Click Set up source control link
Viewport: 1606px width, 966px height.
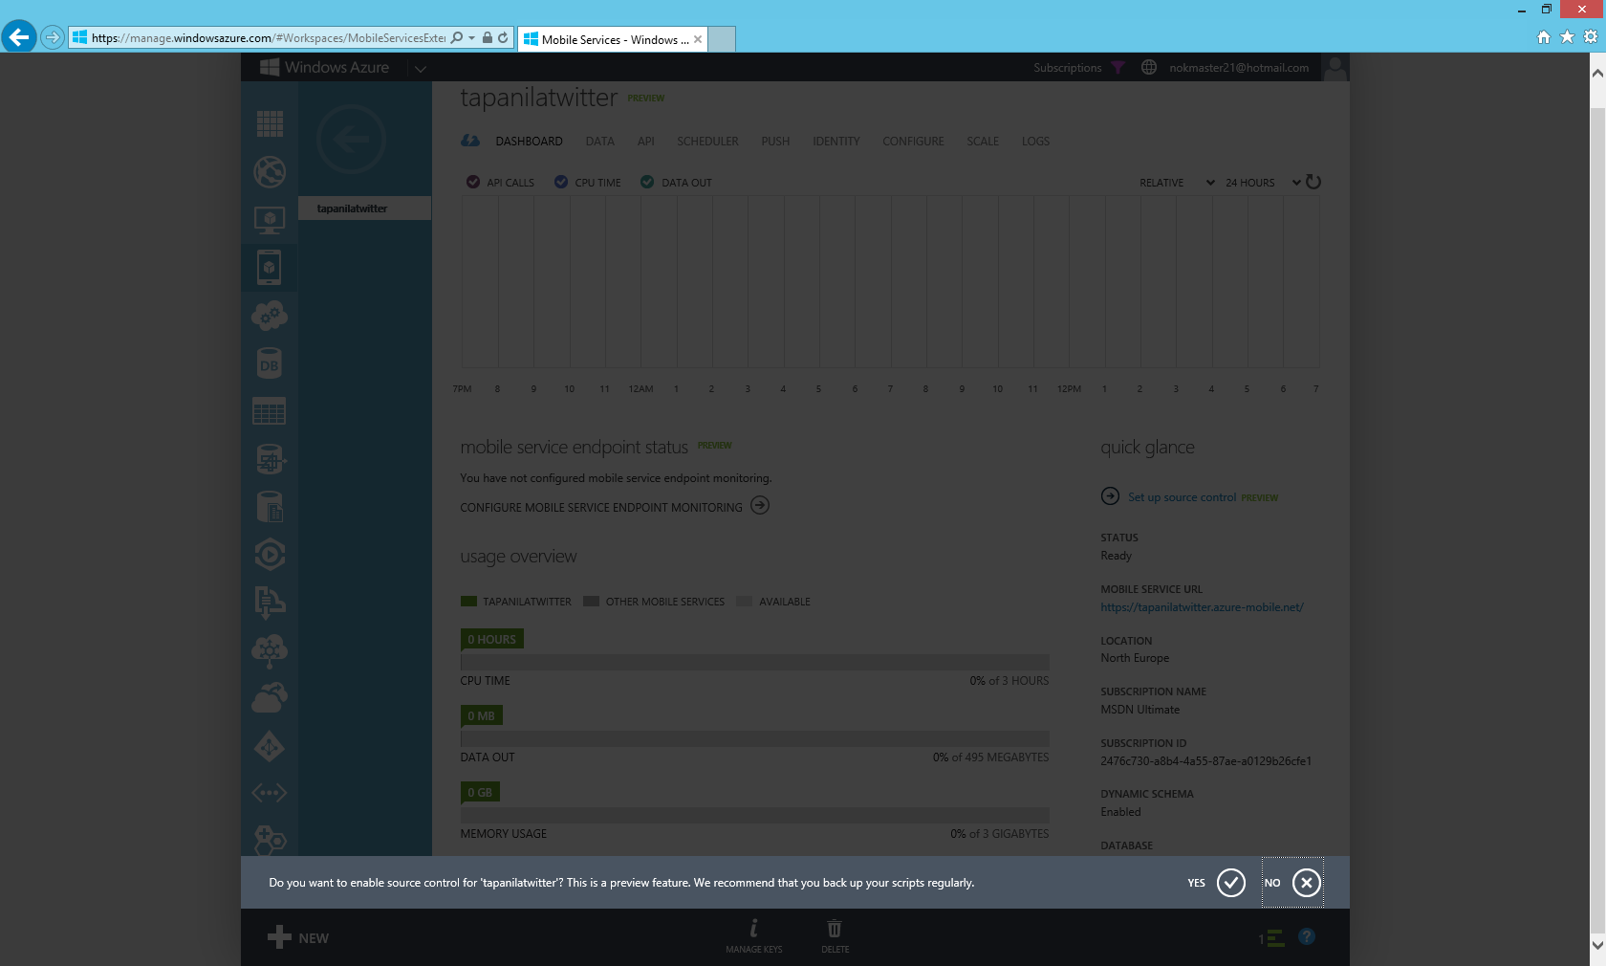click(1183, 497)
